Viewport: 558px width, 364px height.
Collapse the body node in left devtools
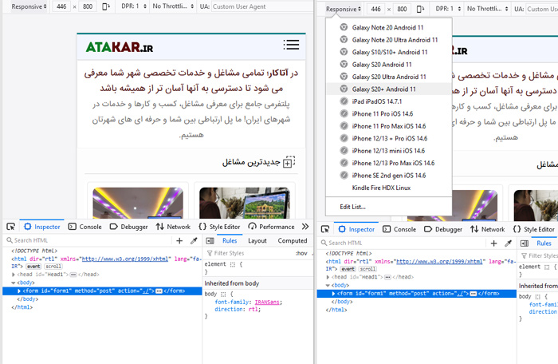click(x=14, y=283)
